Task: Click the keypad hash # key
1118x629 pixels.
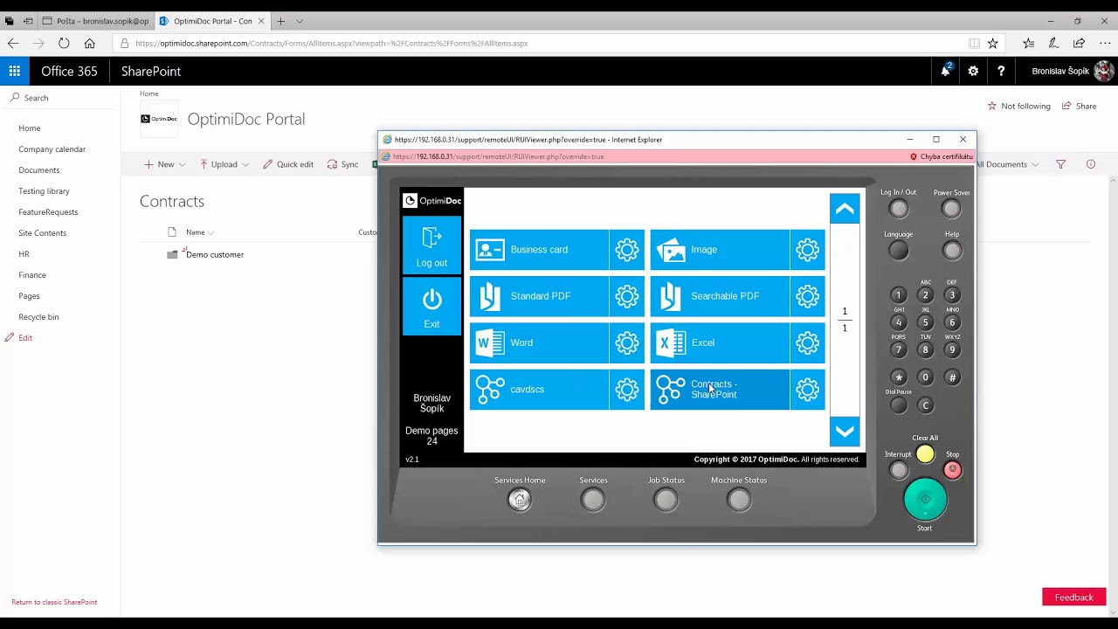Action: tap(952, 377)
